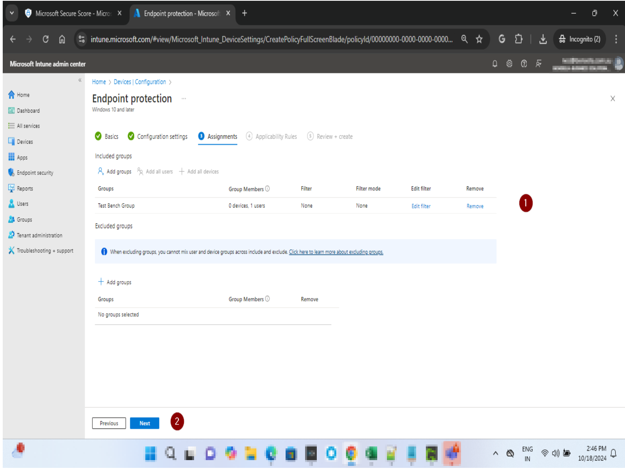625x471 pixels.
Task: Open All services in the sidebar
Action: (x=24, y=126)
